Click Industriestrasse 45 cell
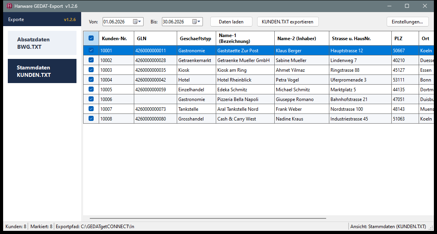This screenshot has height=234, width=437. (x=361, y=119)
